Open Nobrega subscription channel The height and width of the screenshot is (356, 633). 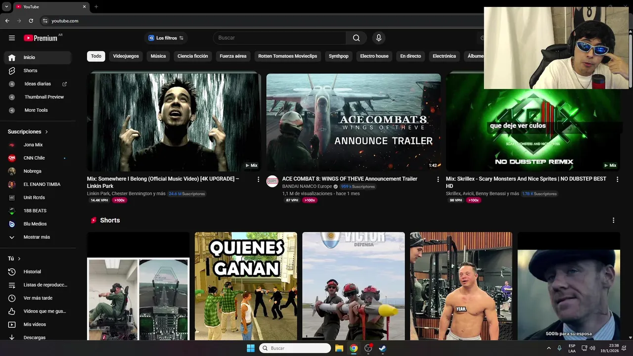38,171
